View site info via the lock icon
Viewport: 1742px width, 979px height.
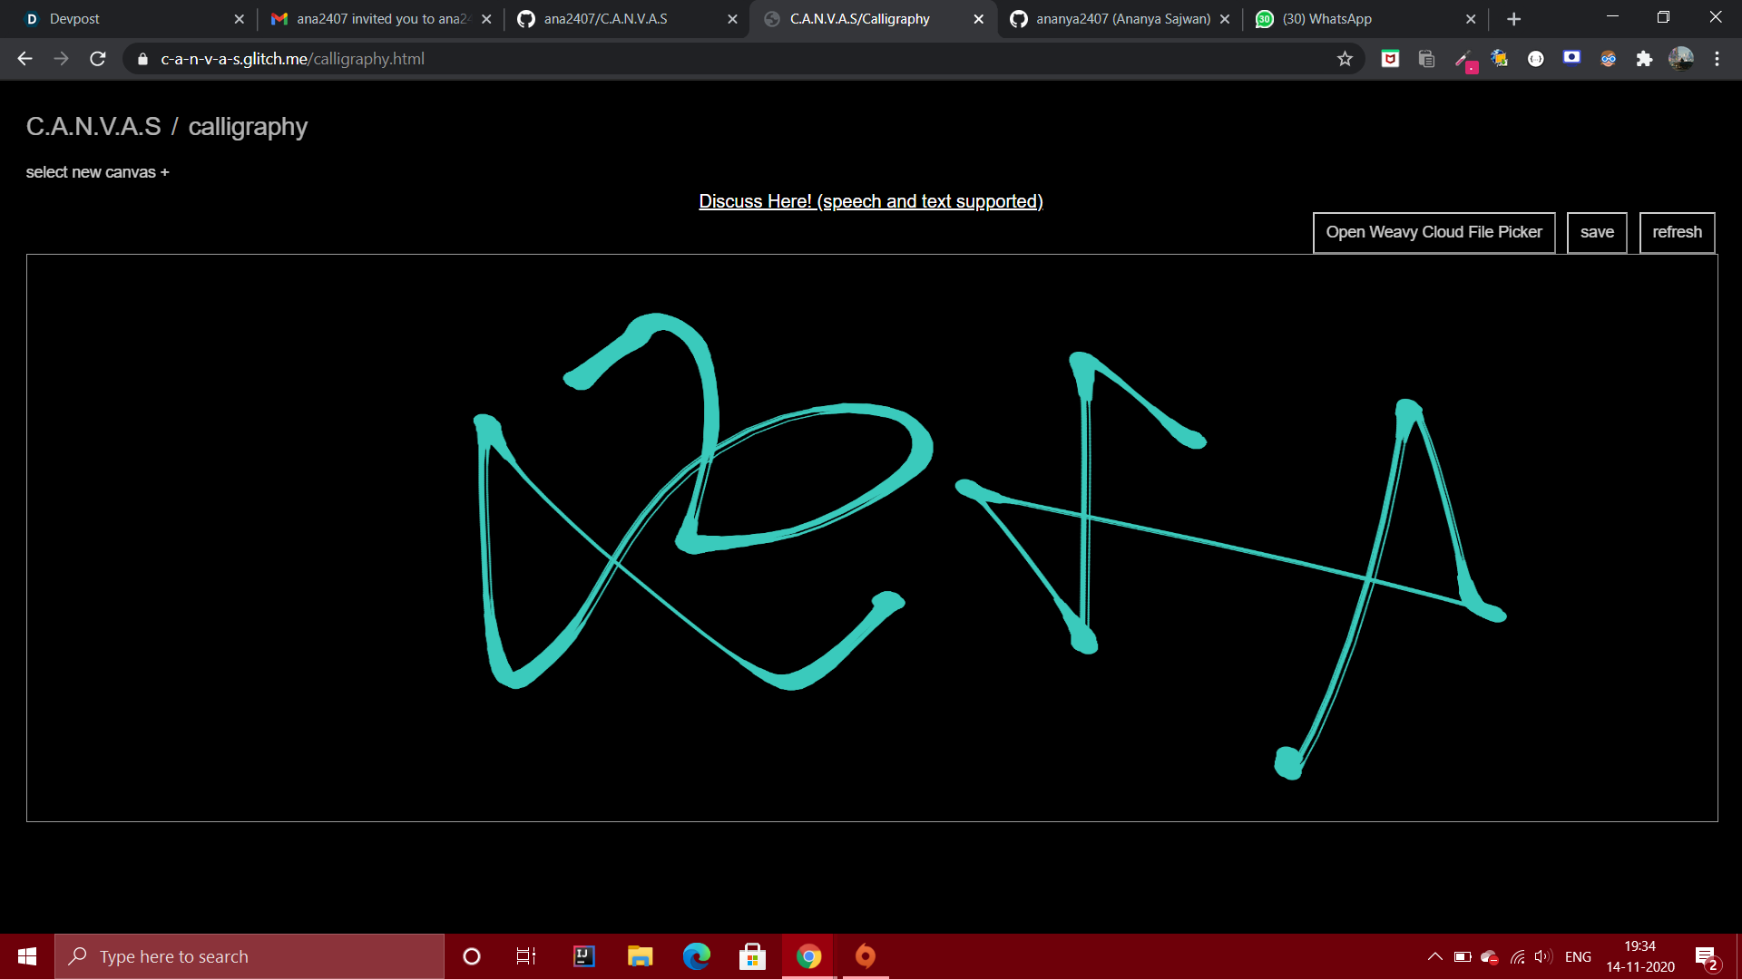coord(142,59)
